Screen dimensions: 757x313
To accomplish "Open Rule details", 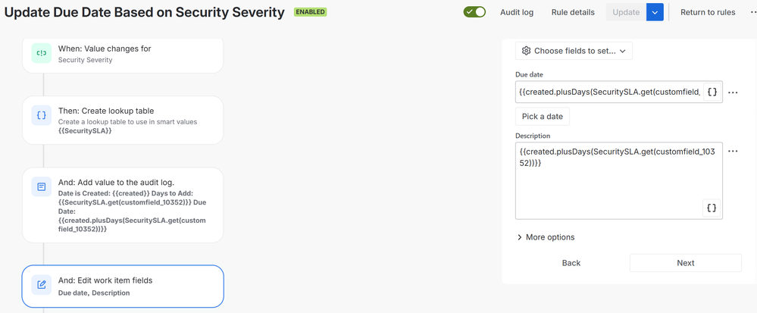I will tap(573, 12).
